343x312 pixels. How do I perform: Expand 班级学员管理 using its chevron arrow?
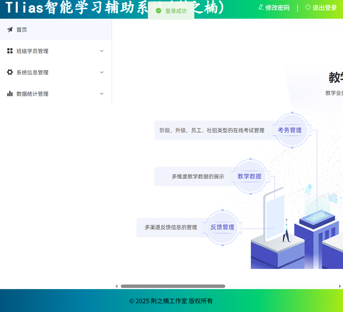(102, 51)
